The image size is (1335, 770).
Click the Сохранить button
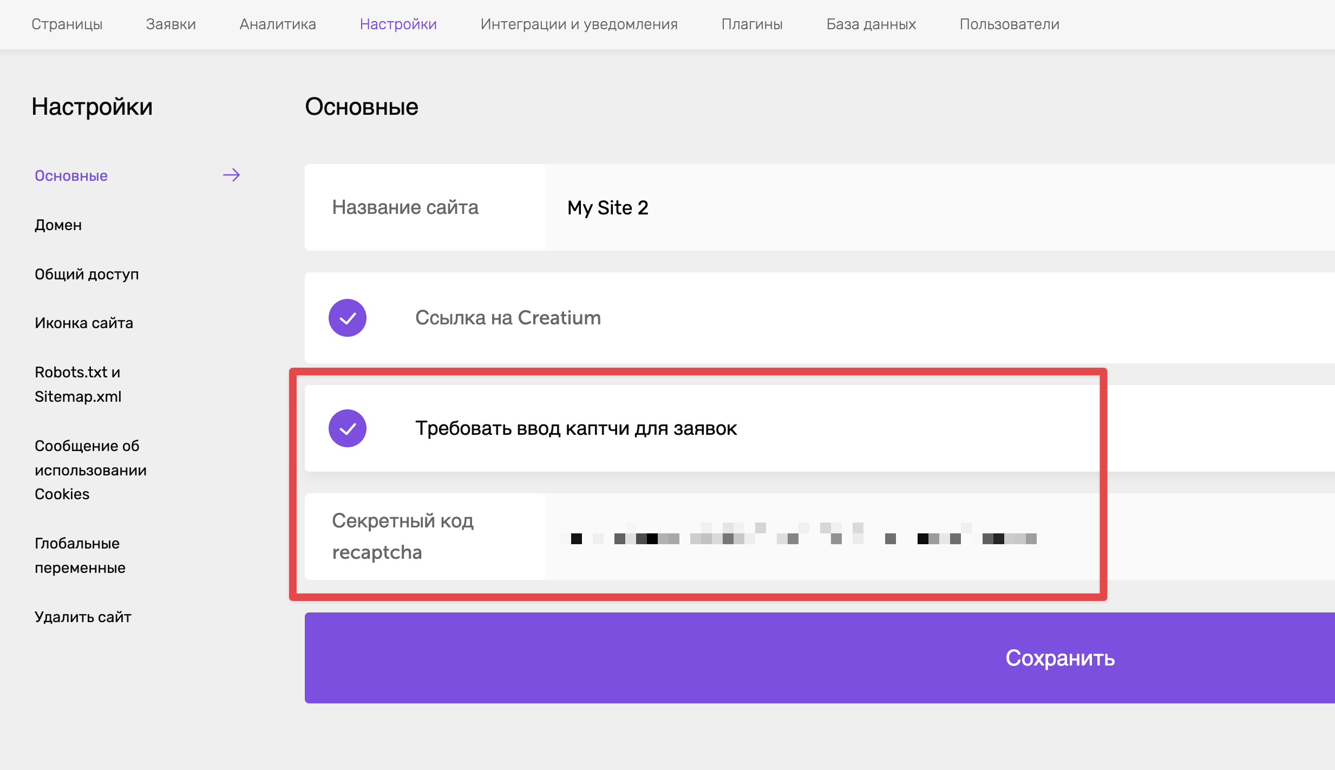point(820,658)
